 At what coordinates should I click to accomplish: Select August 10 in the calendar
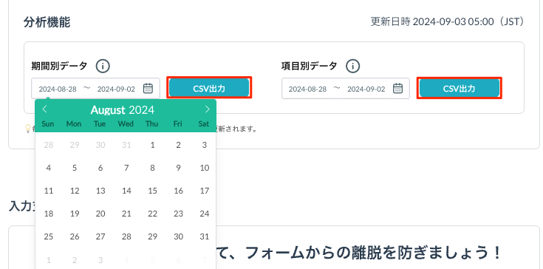(205, 168)
